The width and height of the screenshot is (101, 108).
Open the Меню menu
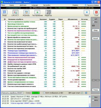pos(3,5)
